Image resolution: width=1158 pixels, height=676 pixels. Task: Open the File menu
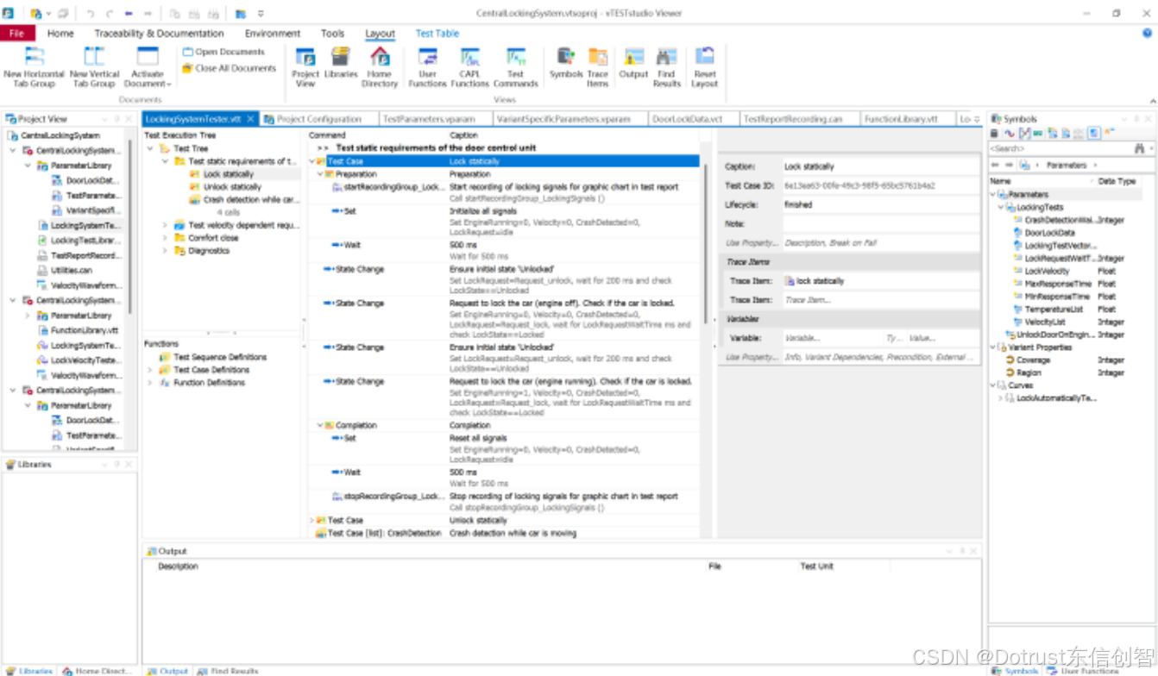point(17,34)
